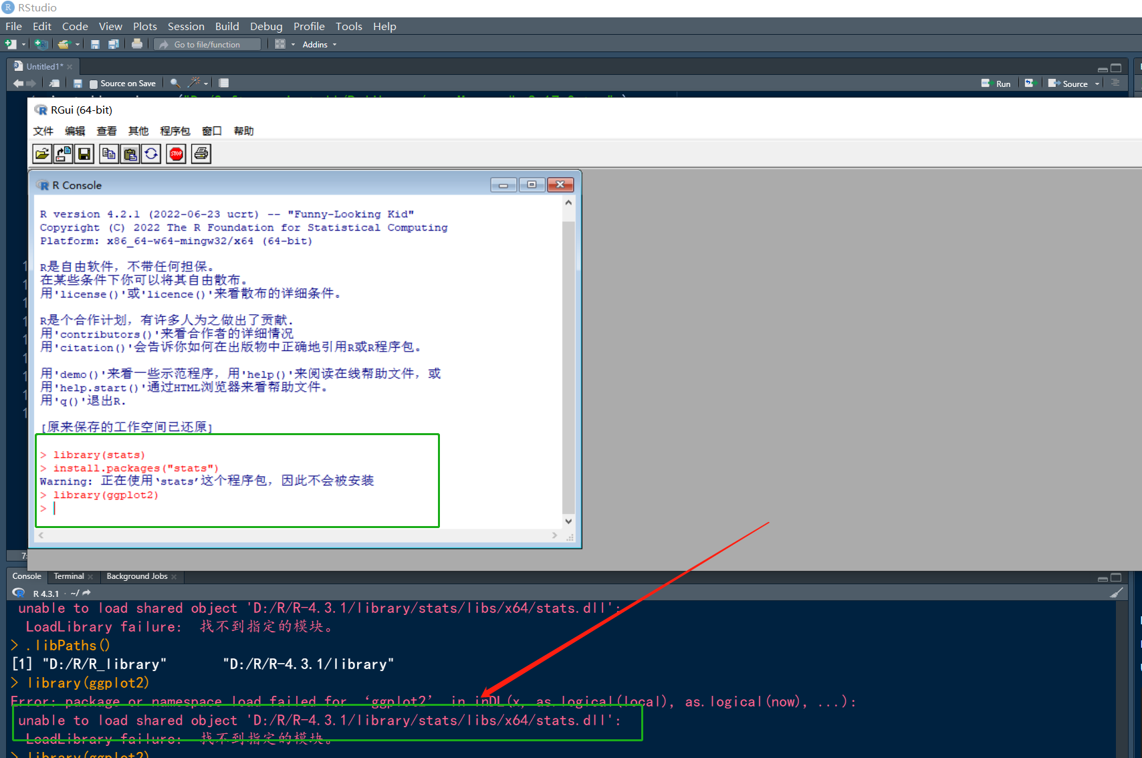This screenshot has height=758, width=1142.
Task: Click the R Console horizontal scrollbar right arrow
Action: coord(554,535)
